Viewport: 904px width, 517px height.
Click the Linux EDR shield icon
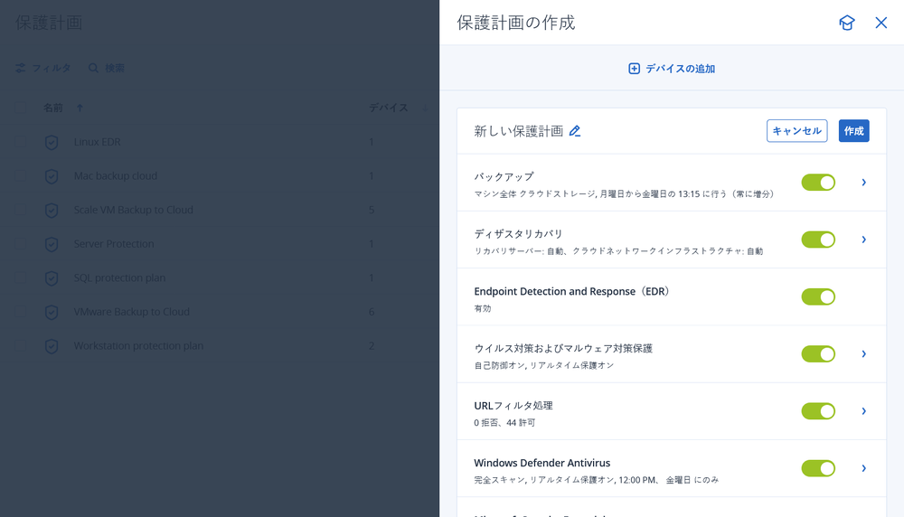pyautogui.click(x=52, y=143)
